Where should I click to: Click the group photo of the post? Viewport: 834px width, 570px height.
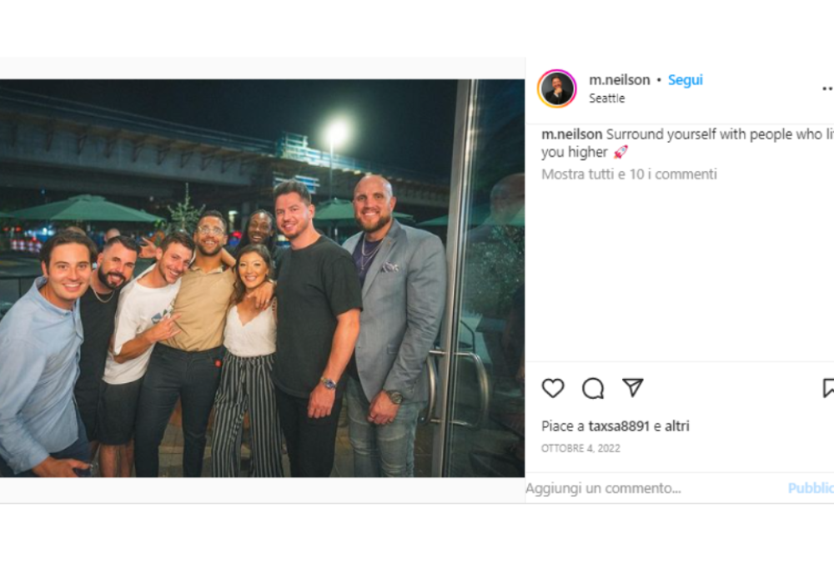262,278
